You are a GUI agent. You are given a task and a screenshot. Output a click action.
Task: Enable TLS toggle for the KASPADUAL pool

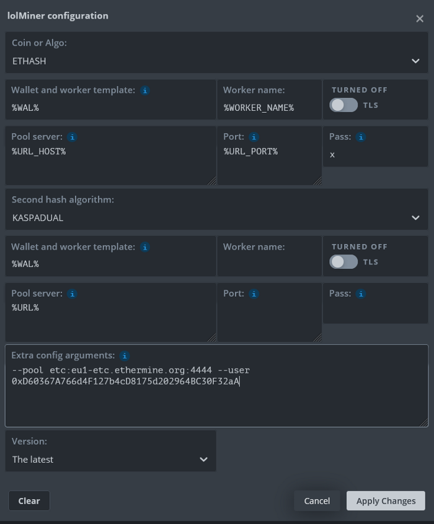[x=343, y=262]
